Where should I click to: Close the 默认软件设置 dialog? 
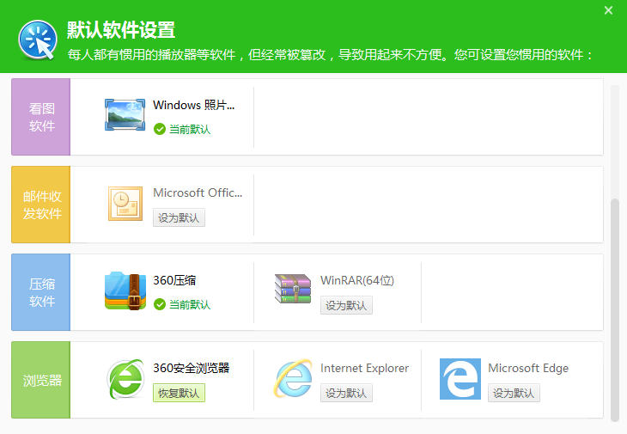point(608,10)
